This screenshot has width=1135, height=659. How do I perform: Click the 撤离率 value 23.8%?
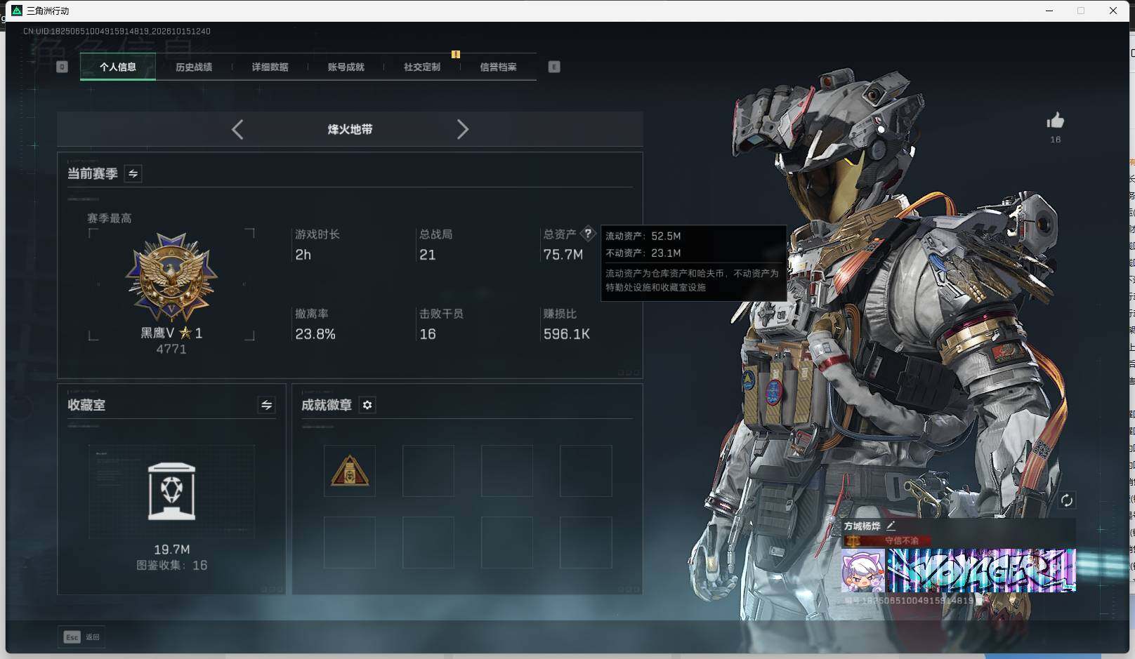coord(315,334)
